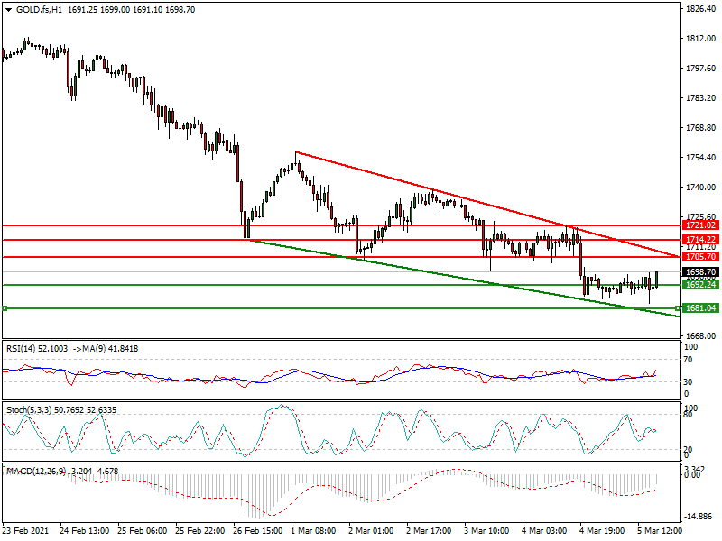Screen dimensions: 722x541
Task: Click the 1705.70 red price label
Action: [x=701, y=257]
